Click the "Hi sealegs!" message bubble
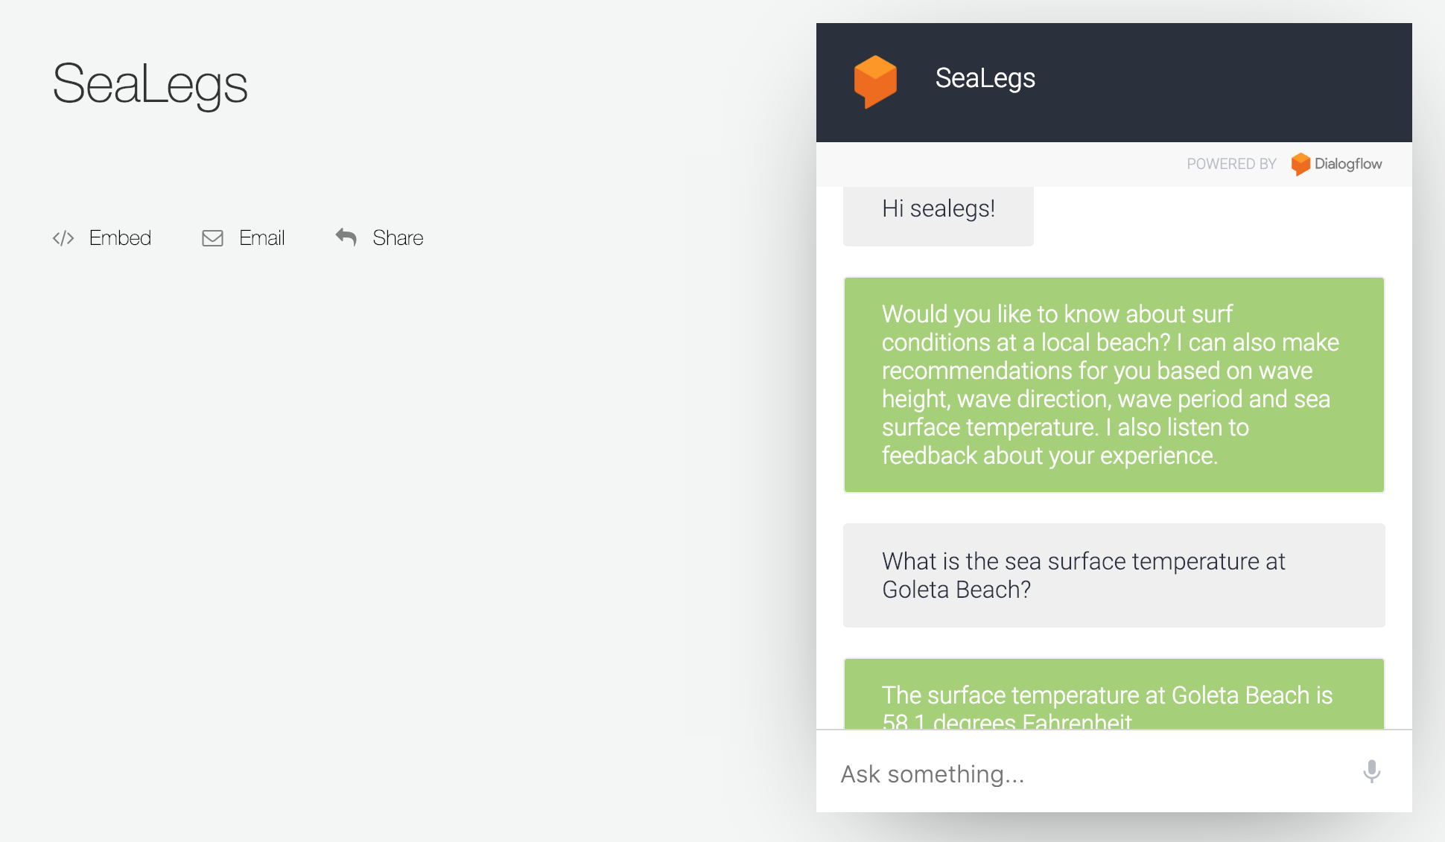 938,211
